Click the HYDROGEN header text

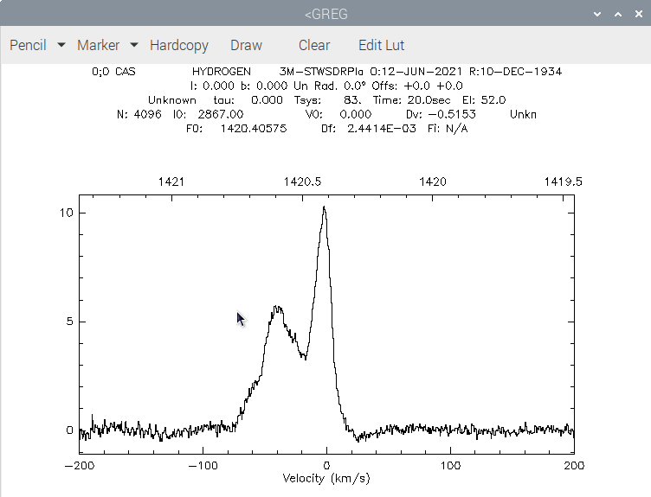tap(222, 71)
